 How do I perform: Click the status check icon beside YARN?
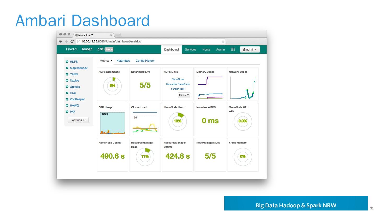click(67, 74)
